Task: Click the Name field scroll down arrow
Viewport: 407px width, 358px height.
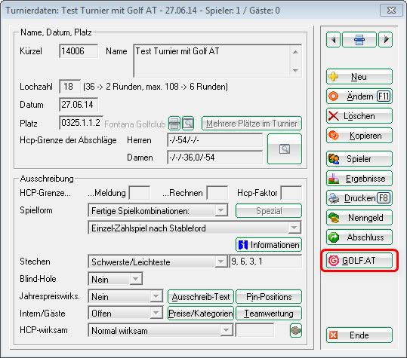Action: pyautogui.click(x=295, y=70)
